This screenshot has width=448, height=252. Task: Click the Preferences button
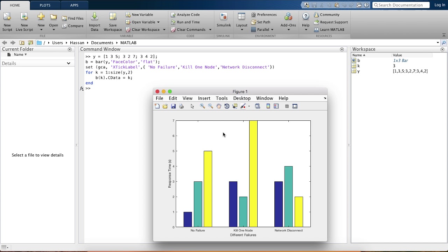click(x=264, y=15)
